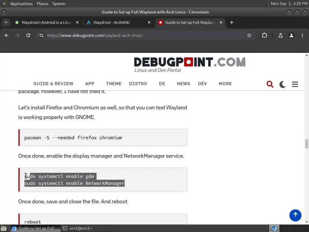The height and width of the screenshot is (232, 309).
Task: Open Chromium three-dot menu
Action: (302, 35)
